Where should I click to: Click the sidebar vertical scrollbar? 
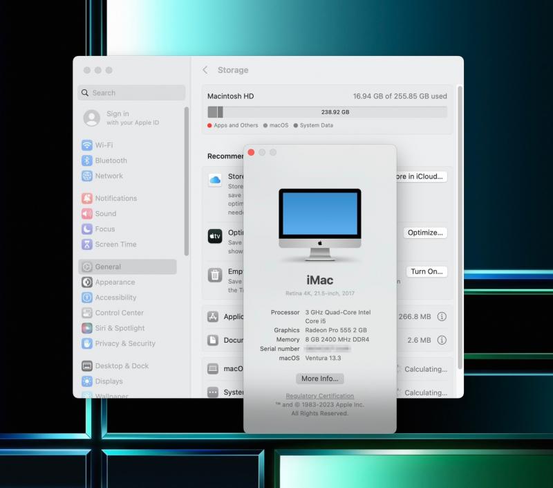coord(187,181)
